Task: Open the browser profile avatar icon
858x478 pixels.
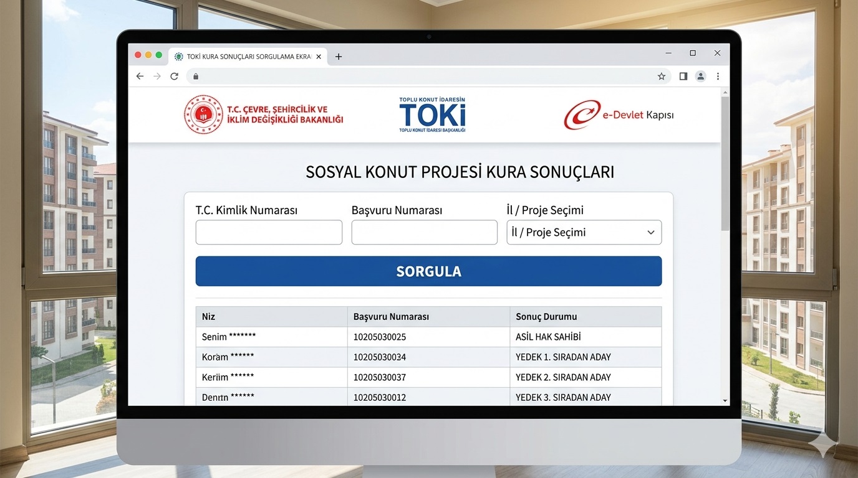Action: coord(701,76)
